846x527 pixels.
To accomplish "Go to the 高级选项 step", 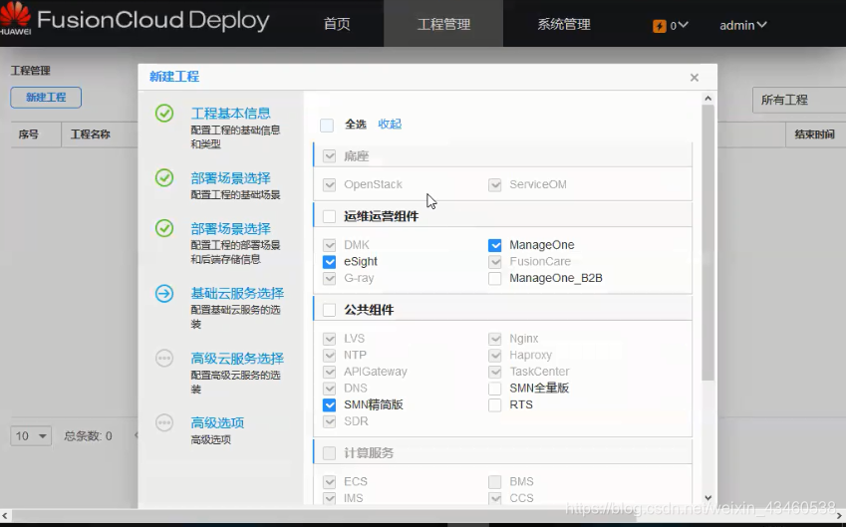I will (x=217, y=422).
